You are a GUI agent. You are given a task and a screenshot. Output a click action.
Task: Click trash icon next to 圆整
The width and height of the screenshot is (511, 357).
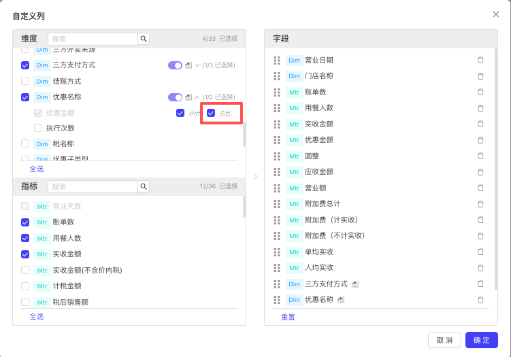(480, 156)
